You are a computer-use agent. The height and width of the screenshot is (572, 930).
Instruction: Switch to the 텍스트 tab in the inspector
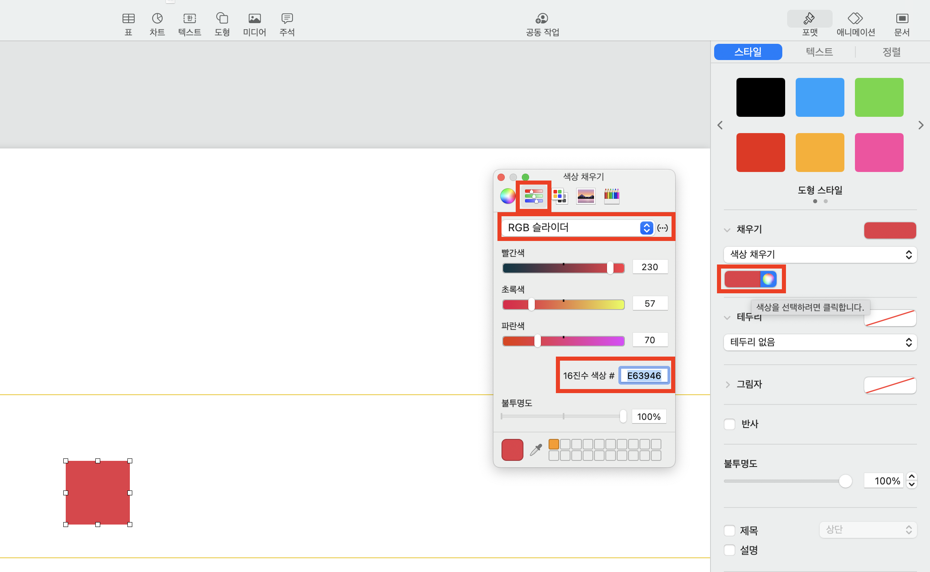point(819,52)
